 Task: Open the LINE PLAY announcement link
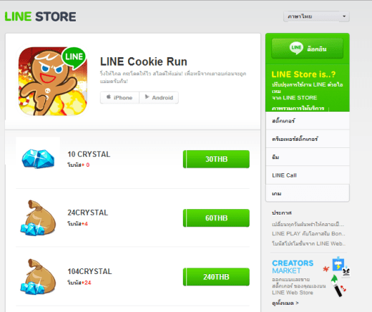pos(308,234)
